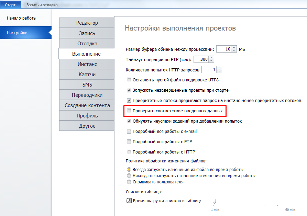Decrease the HTTP request attempts count
This screenshot has width=307, height=216.
point(219,71)
